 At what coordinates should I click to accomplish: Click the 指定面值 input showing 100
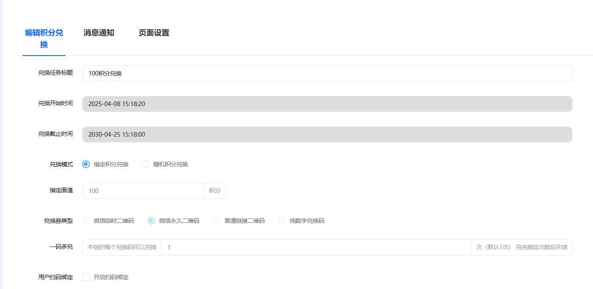(143, 191)
